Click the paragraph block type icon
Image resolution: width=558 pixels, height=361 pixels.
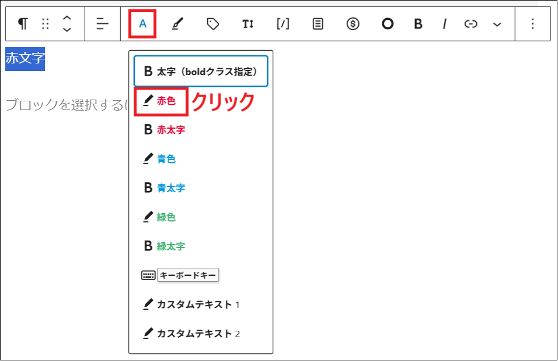click(23, 24)
